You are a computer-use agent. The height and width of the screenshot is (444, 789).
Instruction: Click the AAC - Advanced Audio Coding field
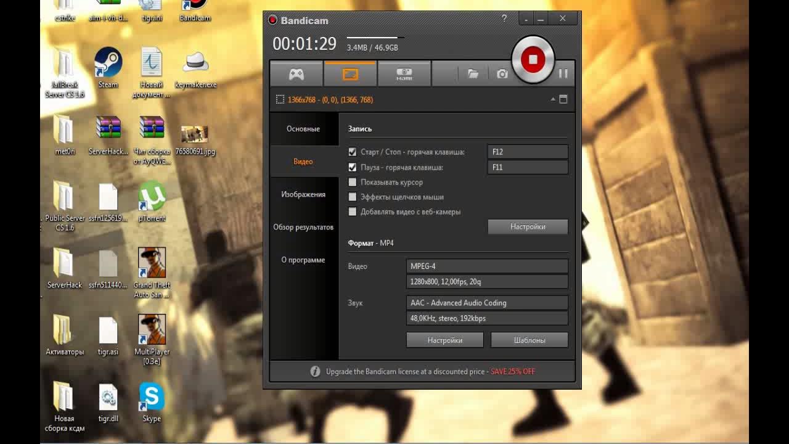(487, 303)
